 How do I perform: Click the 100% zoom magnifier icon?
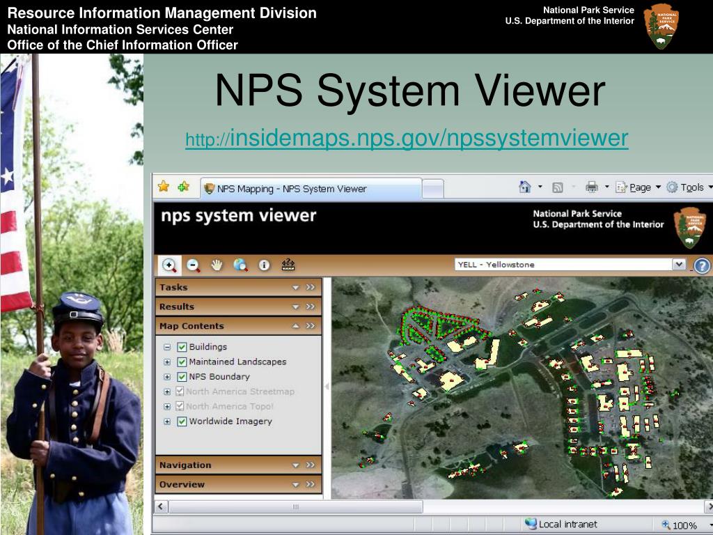(x=666, y=525)
